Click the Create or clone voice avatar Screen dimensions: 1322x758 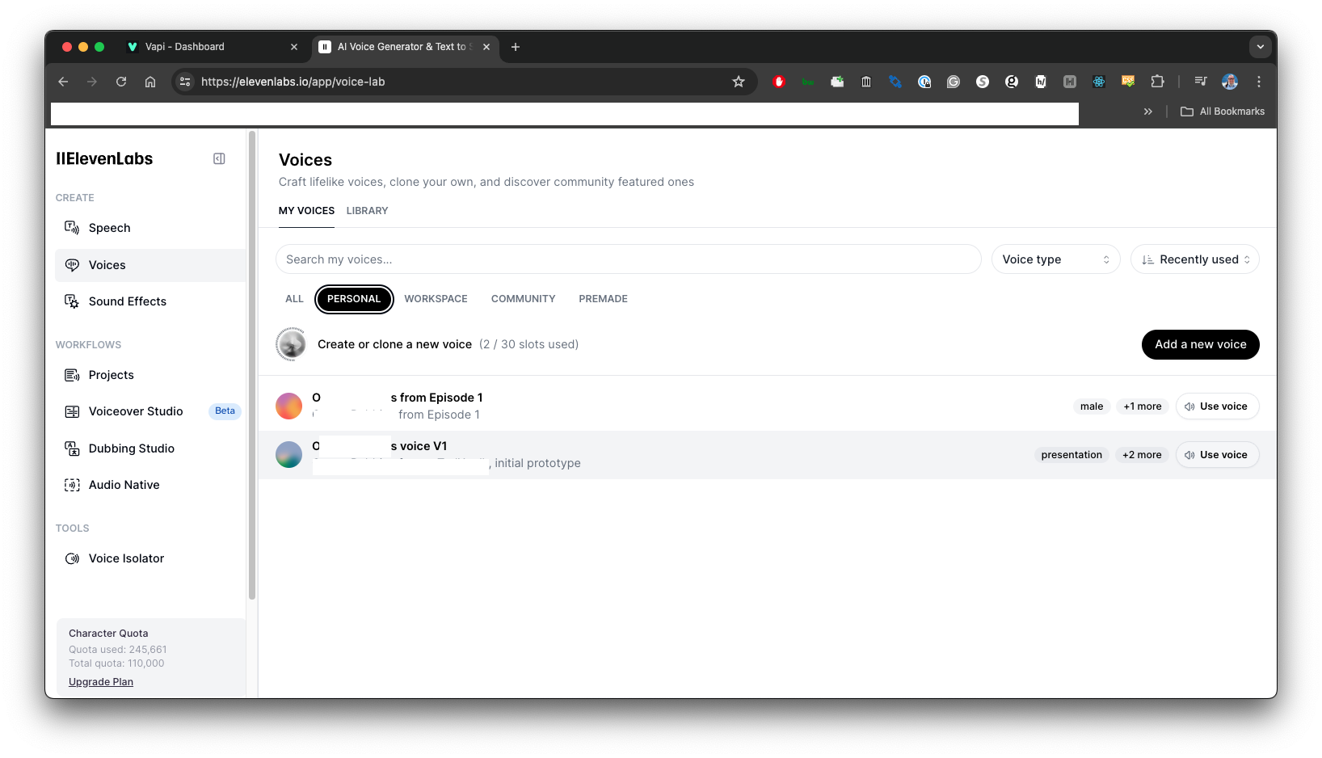[x=291, y=344]
